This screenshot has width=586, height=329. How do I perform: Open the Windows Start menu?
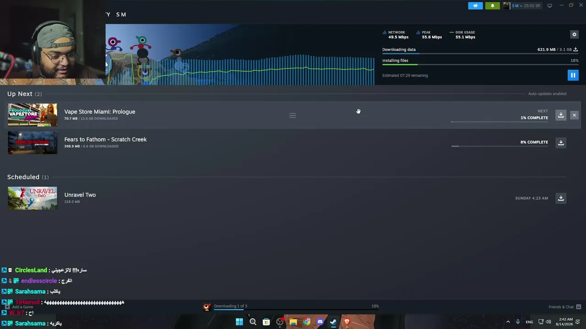pos(239,322)
